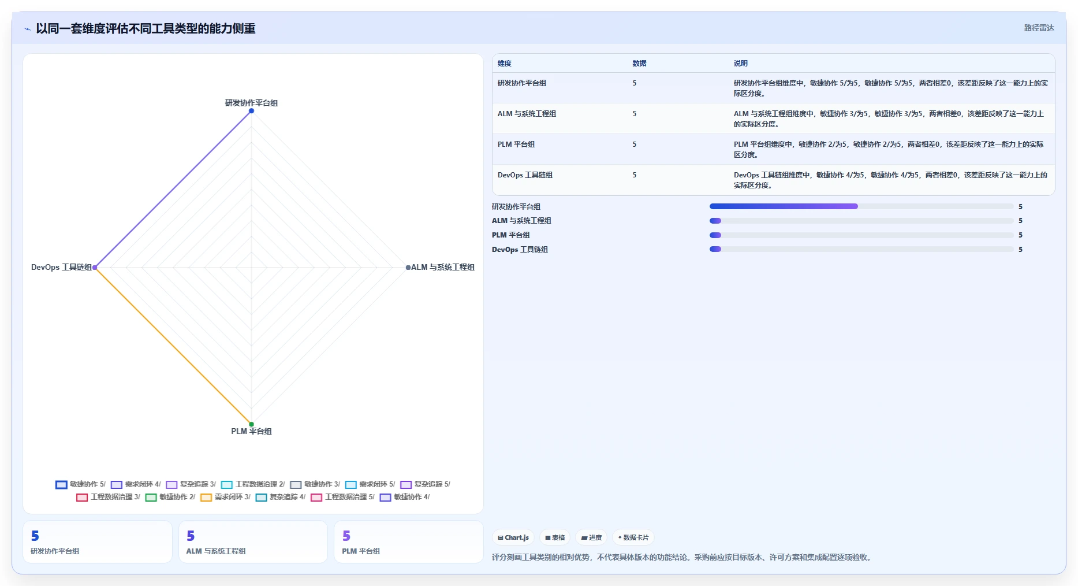Click the PLM 平台组 progress bar
This screenshot has width=1078, height=586.
[x=861, y=235]
